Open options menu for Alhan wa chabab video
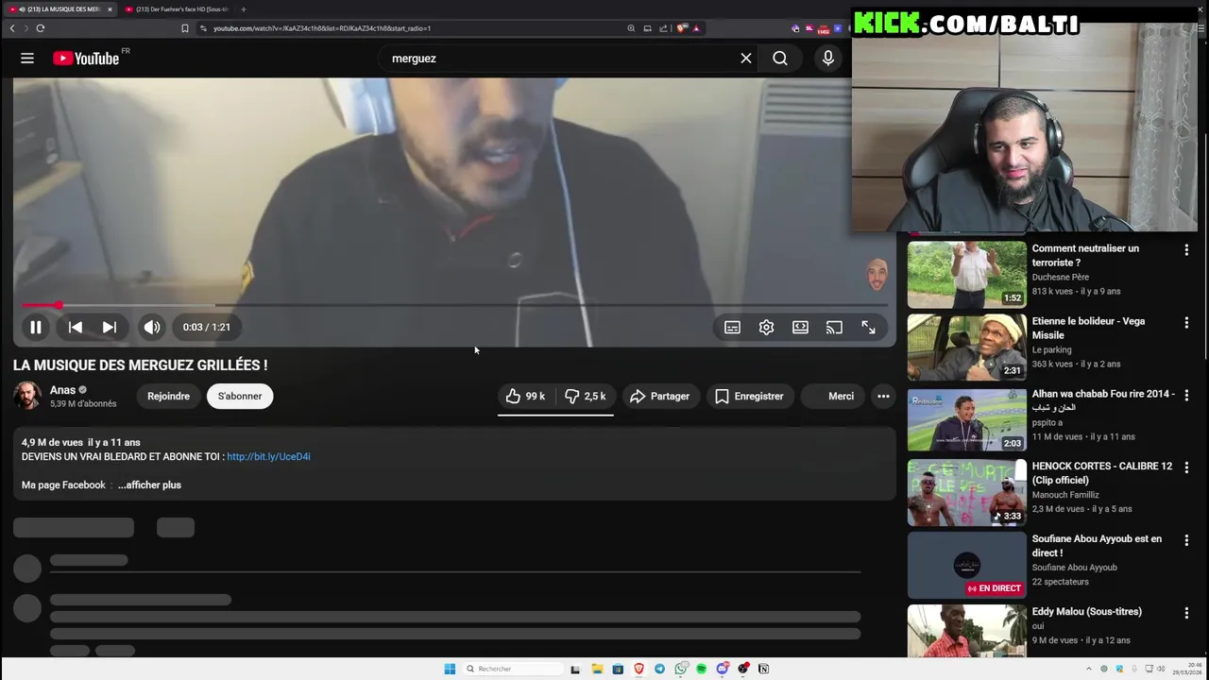 pos(1186,396)
